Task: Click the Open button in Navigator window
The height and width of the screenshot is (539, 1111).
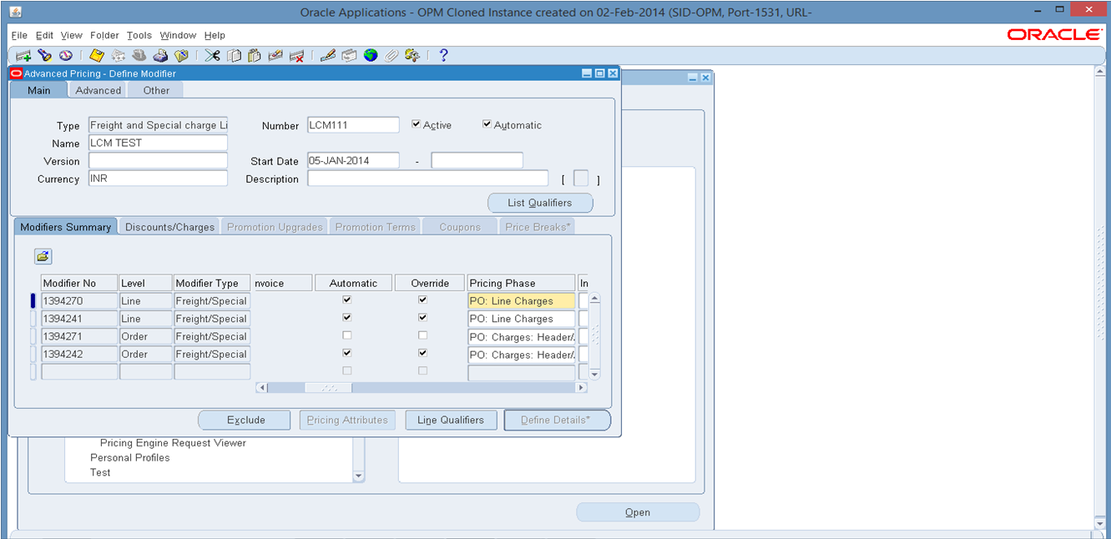Action: click(x=638, y=512)
